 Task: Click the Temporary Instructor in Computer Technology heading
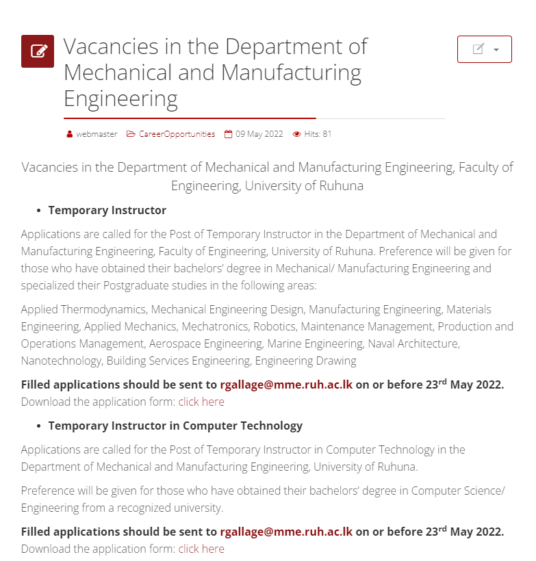pos(175,426)
